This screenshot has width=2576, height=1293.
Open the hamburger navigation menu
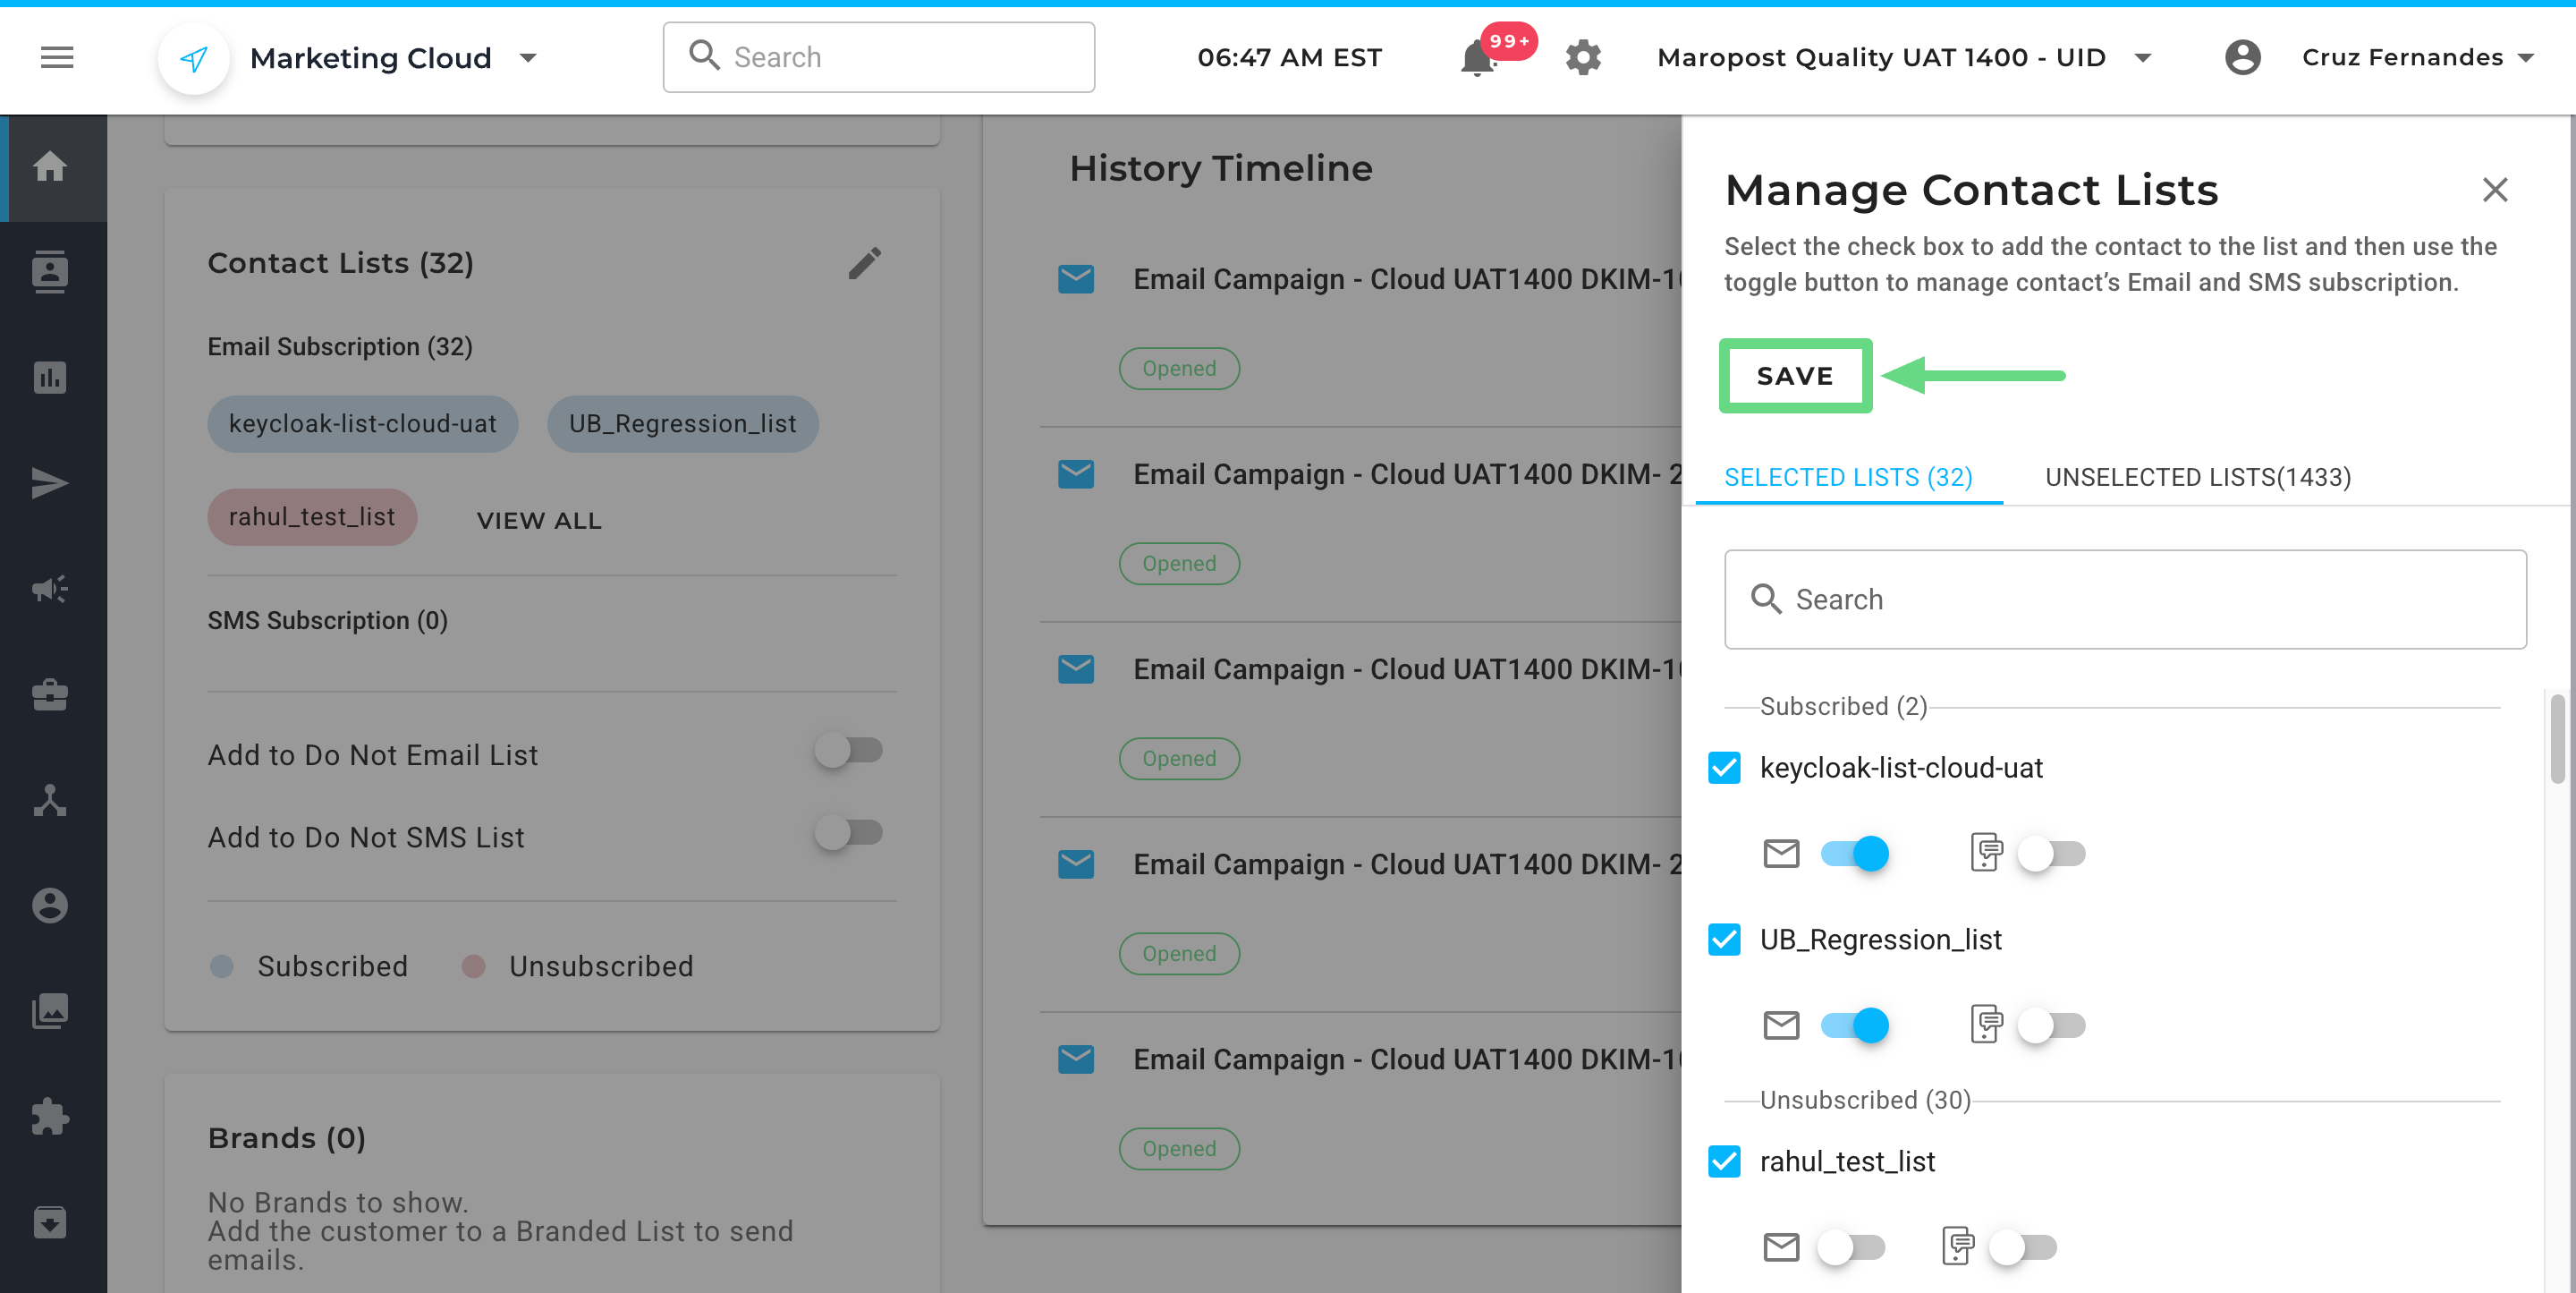(57, 58)
